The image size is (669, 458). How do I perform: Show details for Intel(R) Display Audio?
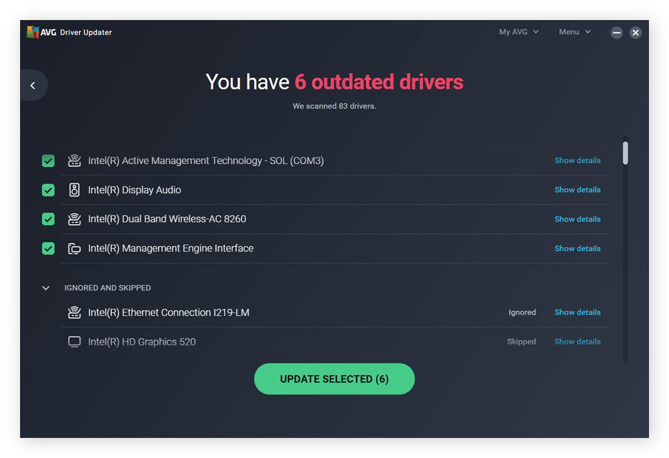click(577, 190)
